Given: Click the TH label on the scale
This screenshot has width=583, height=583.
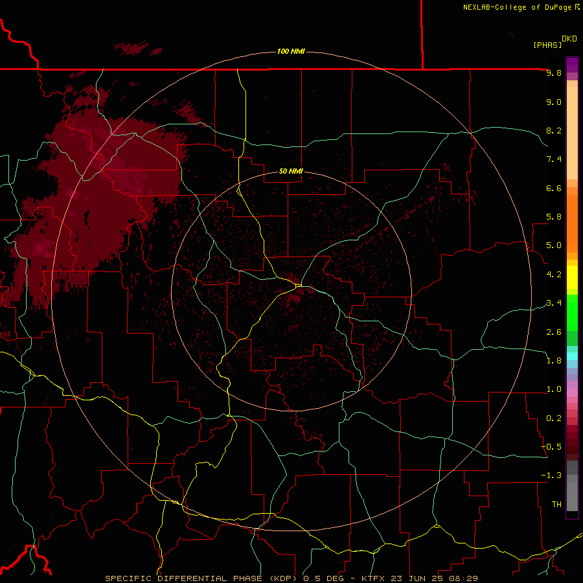Looking at the screenshot, I should click(556, 504).
